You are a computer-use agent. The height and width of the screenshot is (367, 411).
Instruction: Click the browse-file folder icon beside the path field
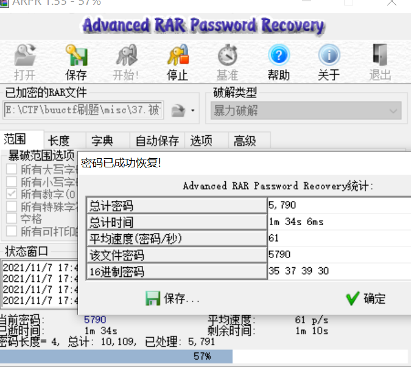178,111
